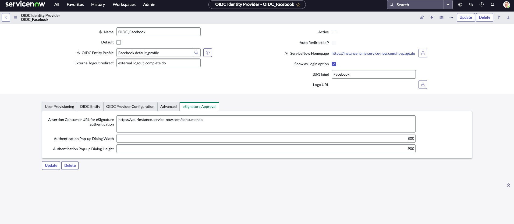The width and height of the screenshot is (514, 224).
Task: Look up OIDC Entity Profile with magnifier
Action: 196,53
